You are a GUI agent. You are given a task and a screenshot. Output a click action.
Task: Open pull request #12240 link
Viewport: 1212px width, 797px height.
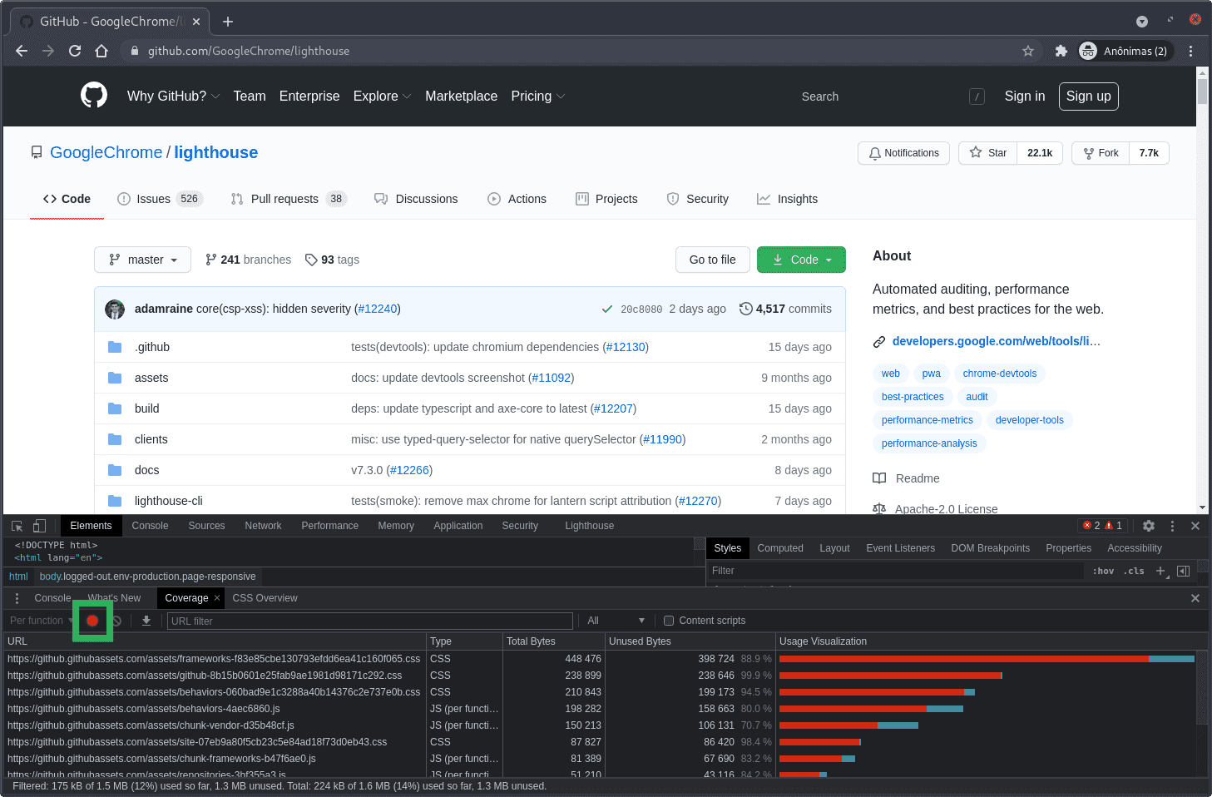point(378,309)
